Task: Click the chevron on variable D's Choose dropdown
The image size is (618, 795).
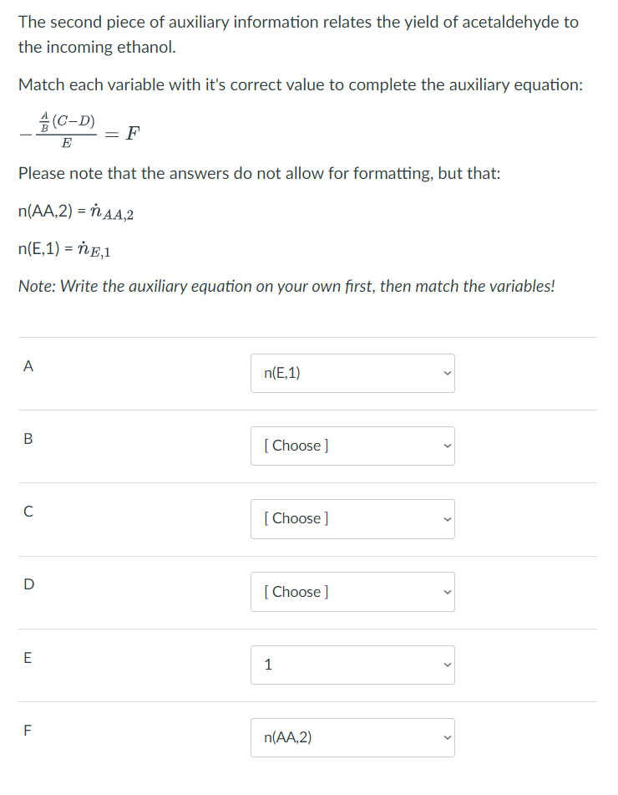Action: pyautogui.click(x=446, y=592)
